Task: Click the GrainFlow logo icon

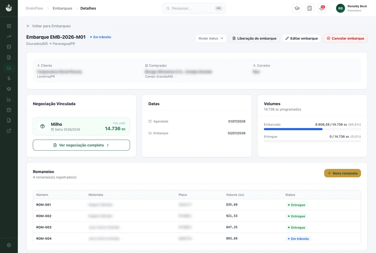Action: point(9,8)
